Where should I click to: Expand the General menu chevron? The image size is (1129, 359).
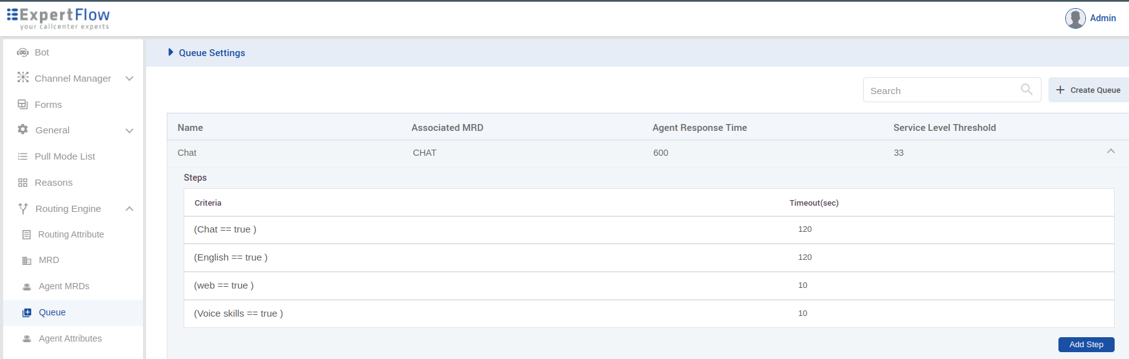click(129, 131)
